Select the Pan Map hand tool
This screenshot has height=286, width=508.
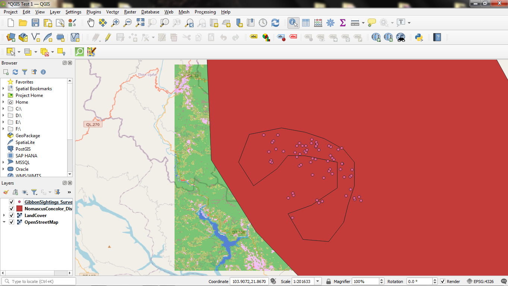point(91,23)
